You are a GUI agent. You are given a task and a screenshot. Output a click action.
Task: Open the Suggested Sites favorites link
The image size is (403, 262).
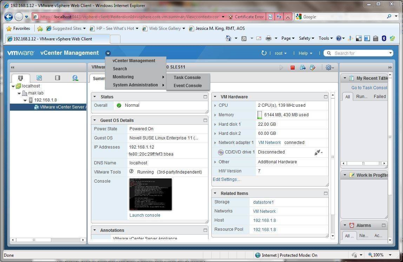click(66, 28)
